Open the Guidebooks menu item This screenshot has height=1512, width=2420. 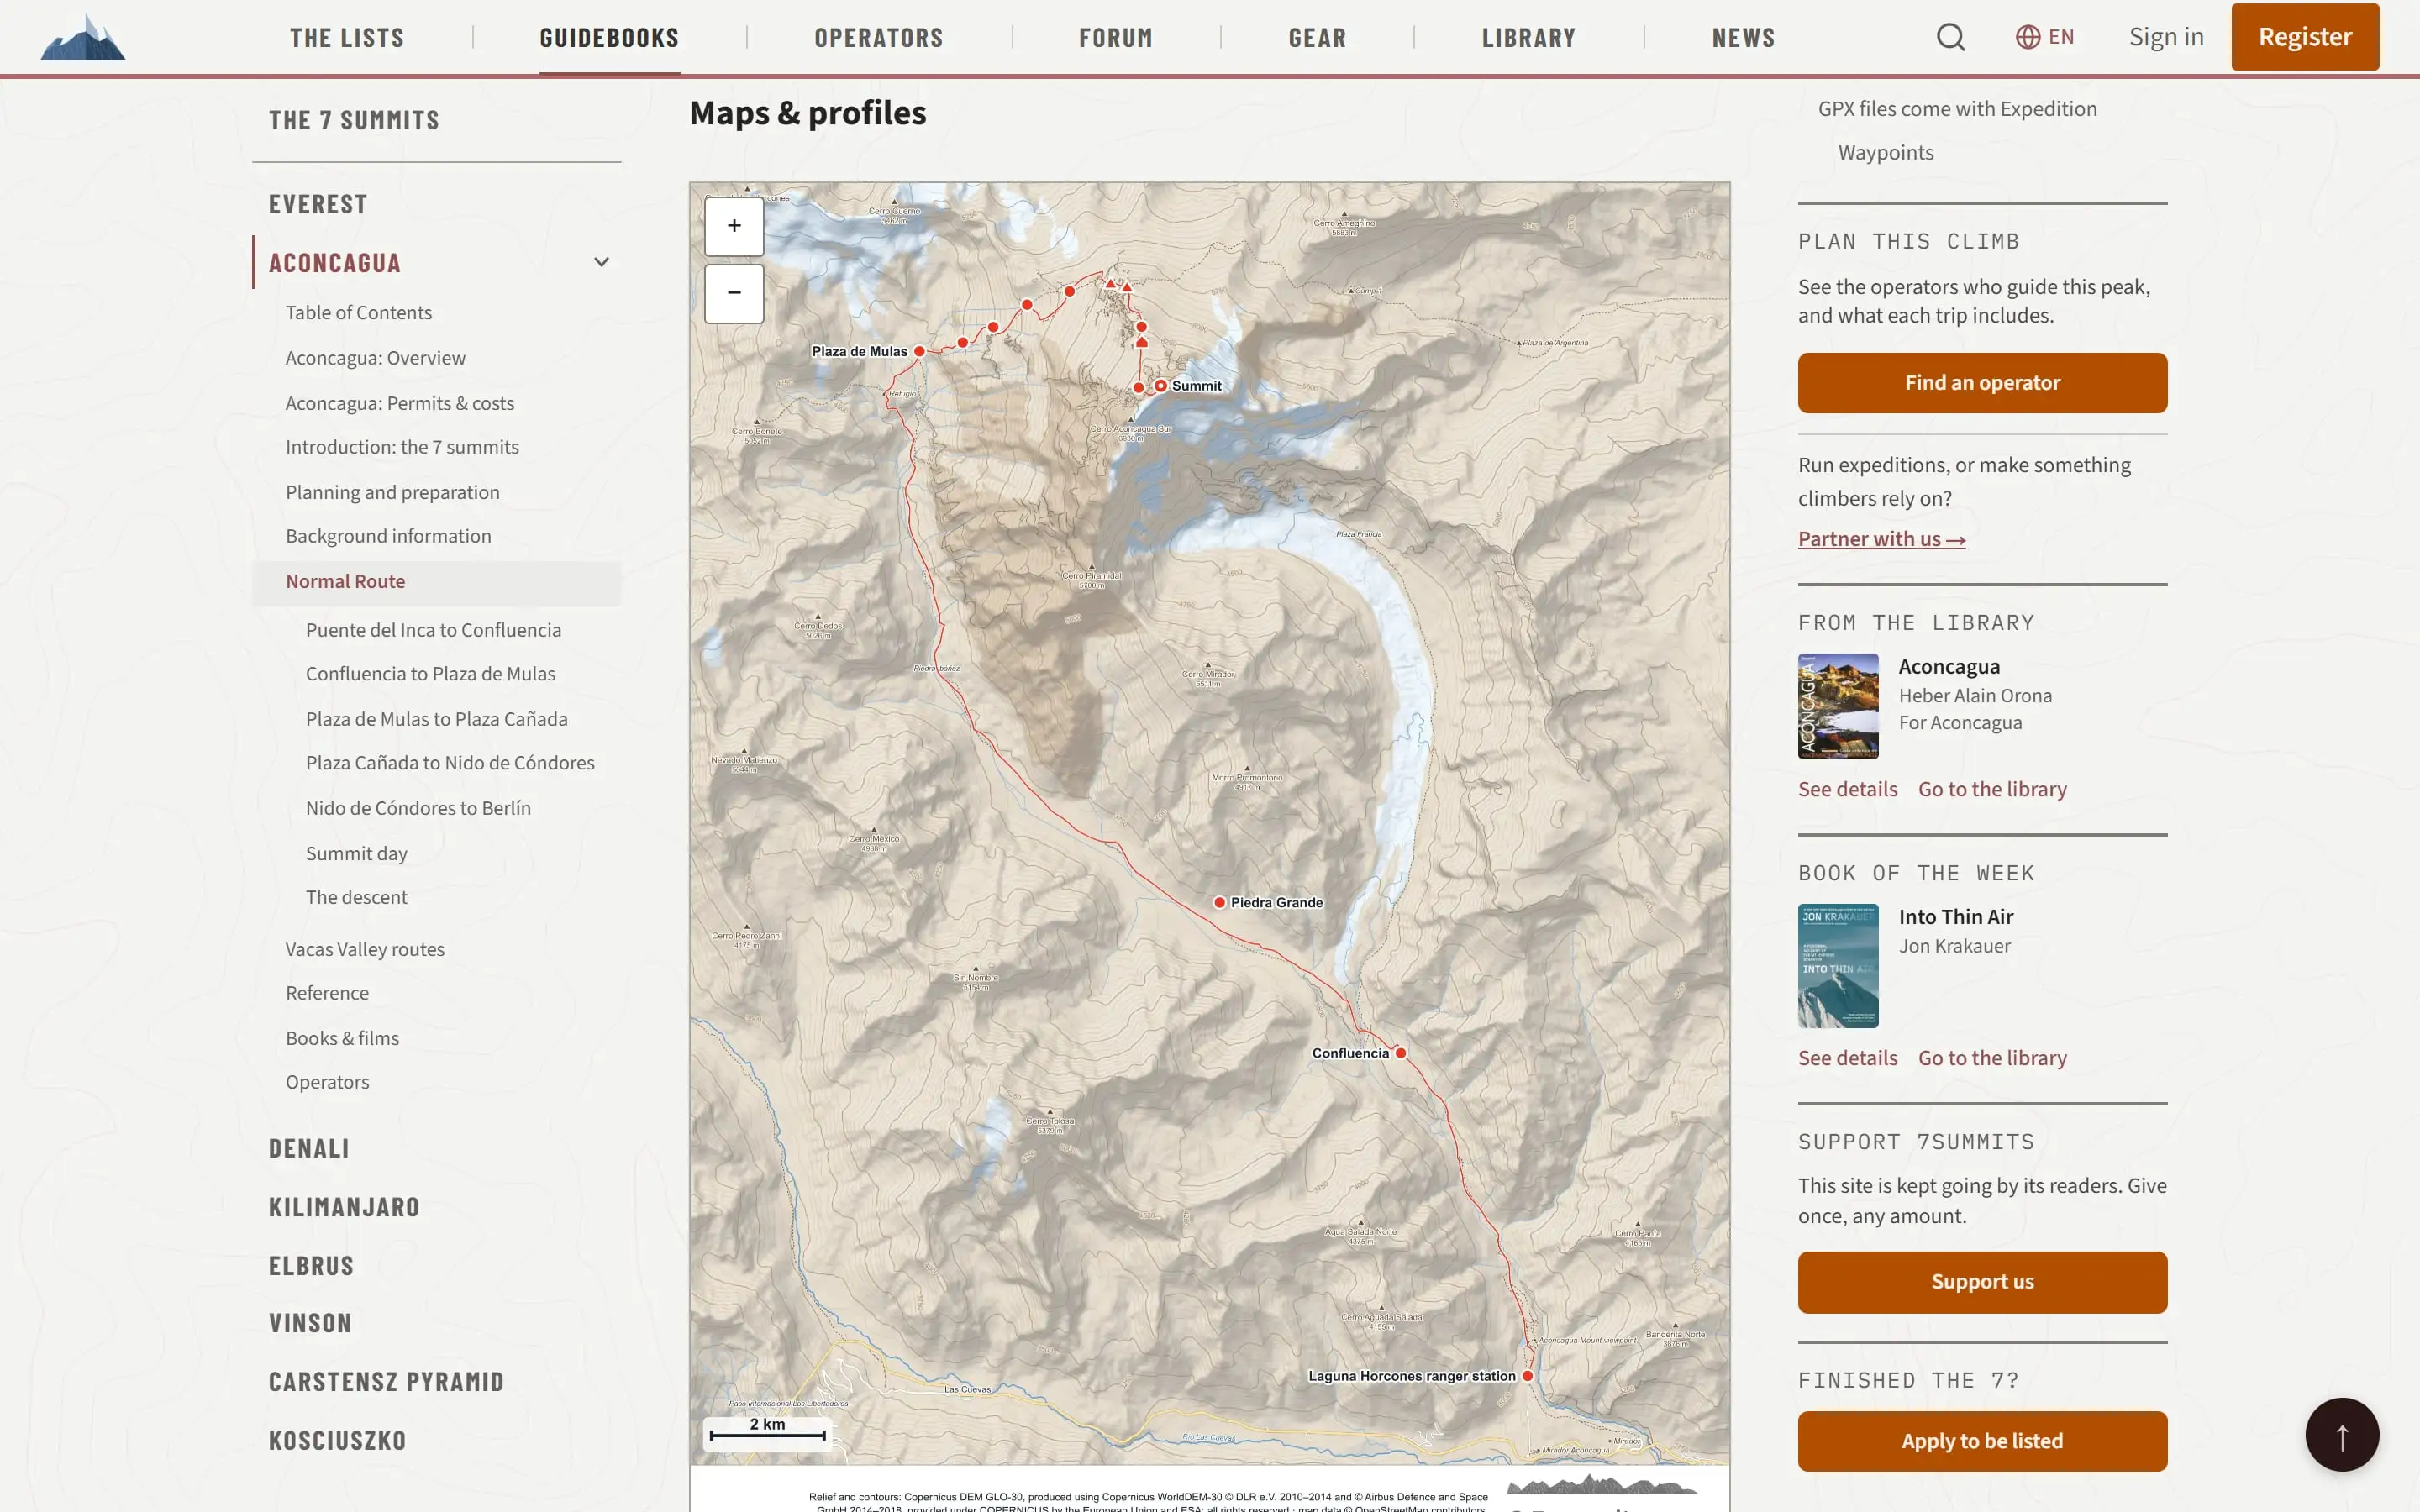pos(609,38)
